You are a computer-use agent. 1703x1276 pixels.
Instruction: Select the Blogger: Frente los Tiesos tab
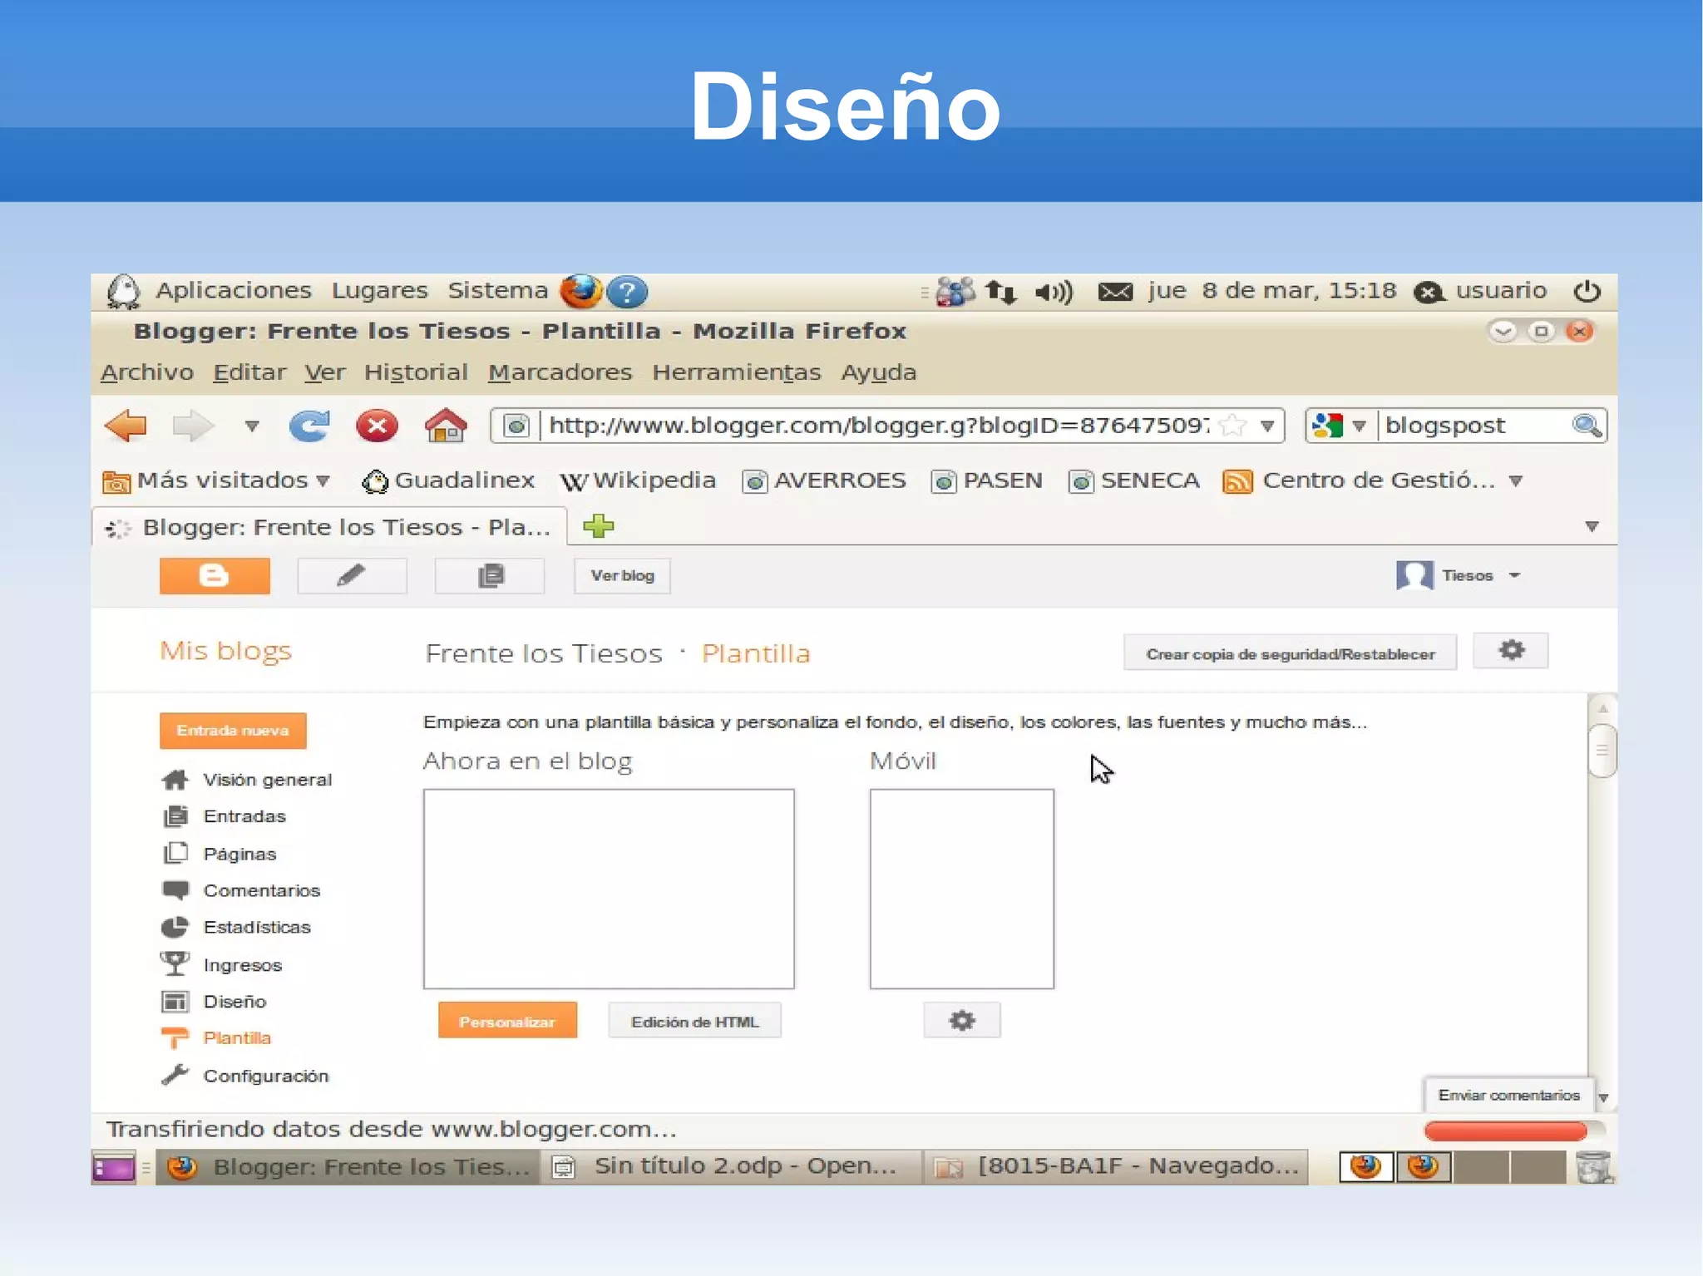(329, 527)
